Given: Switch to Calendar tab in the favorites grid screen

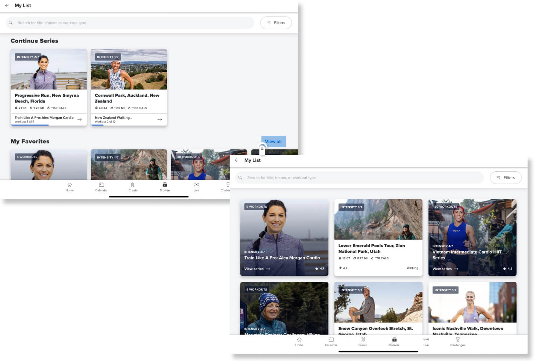Looking at the screenshot, I should tap(331, 342).
